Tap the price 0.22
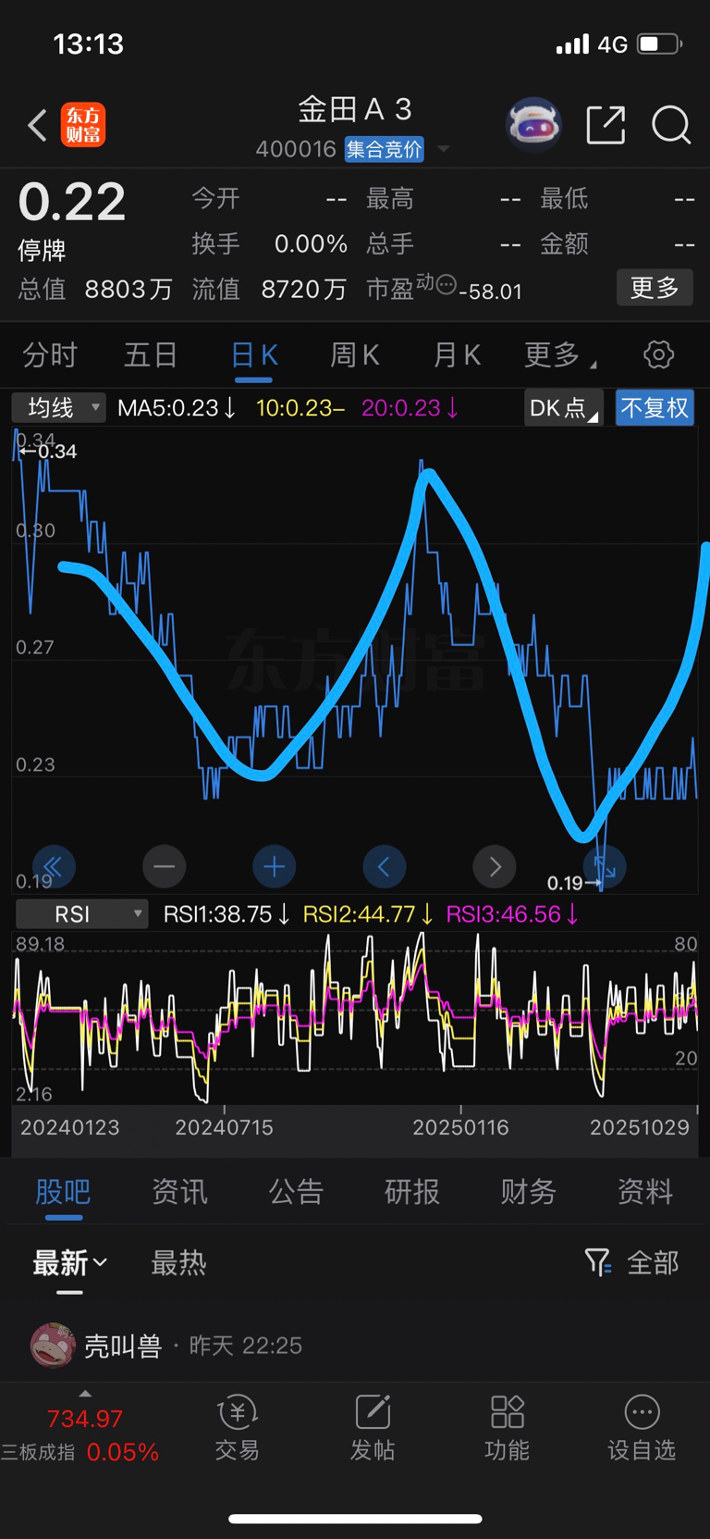The image size is (710, 1539). [x=72, y=202]
